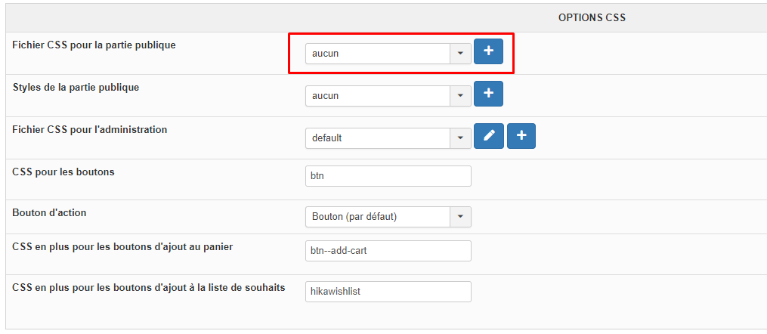Click the plus button for administration CSS file

[x=521, y=136]
